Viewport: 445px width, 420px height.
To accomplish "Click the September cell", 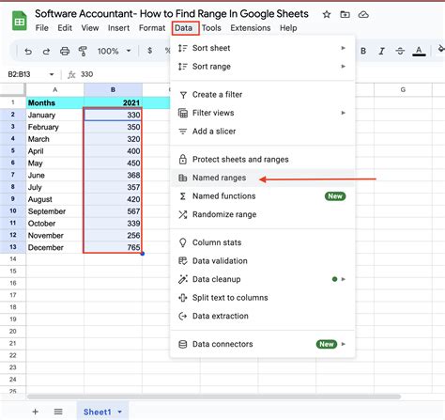I will (x=55, y=211).
